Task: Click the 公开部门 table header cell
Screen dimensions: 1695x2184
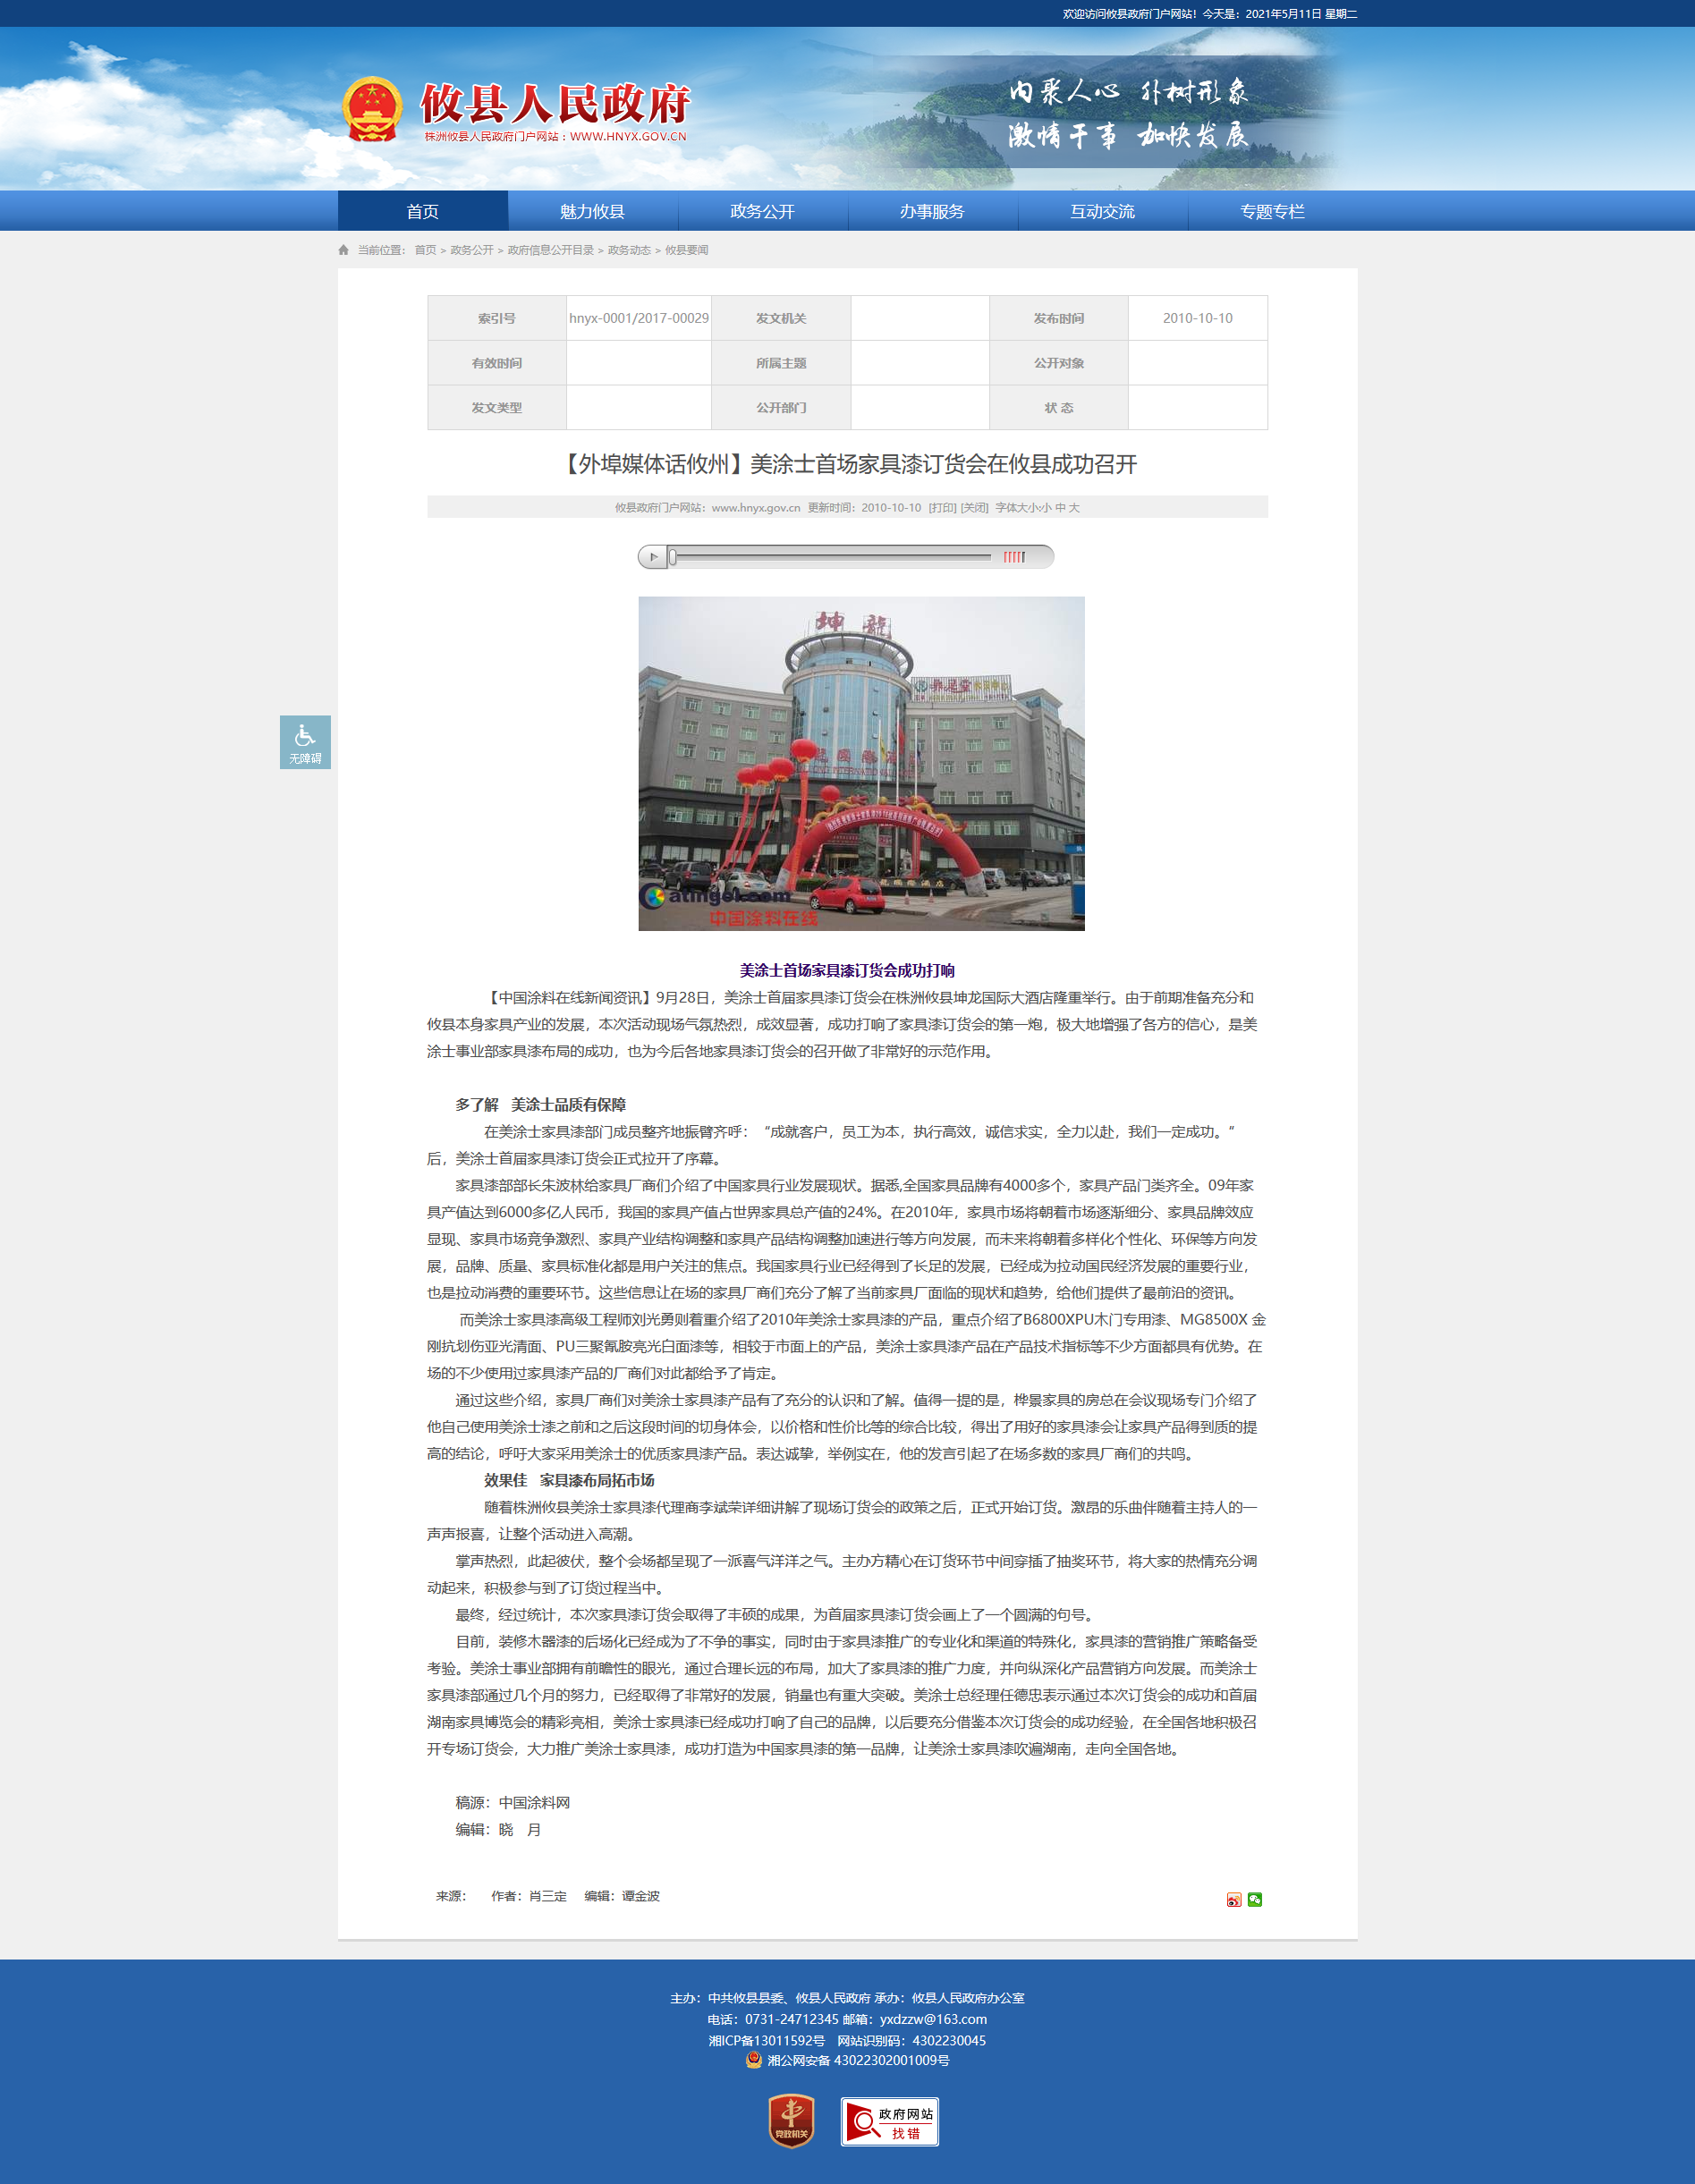Action: click(x=781, y=408)
